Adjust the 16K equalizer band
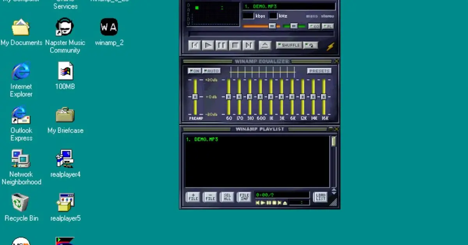 coord(323,97)
